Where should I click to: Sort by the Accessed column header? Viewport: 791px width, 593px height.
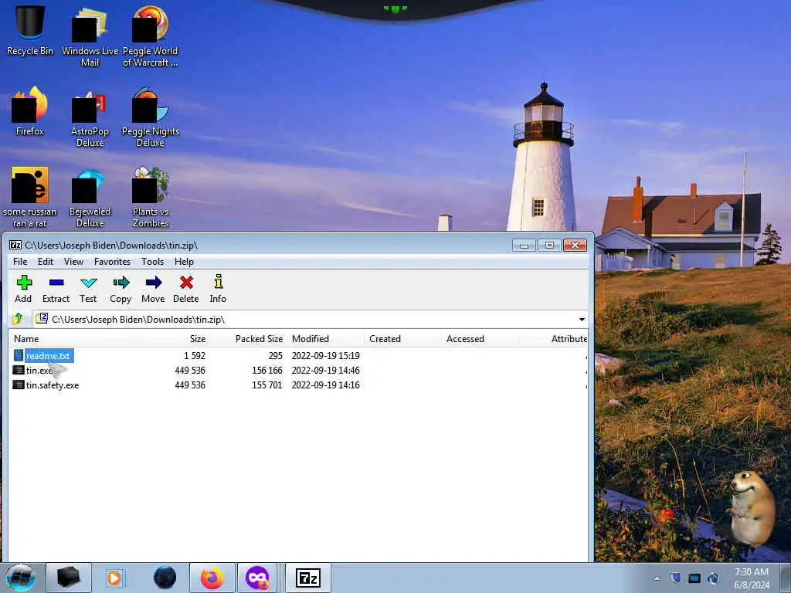(x=480, y=339)
